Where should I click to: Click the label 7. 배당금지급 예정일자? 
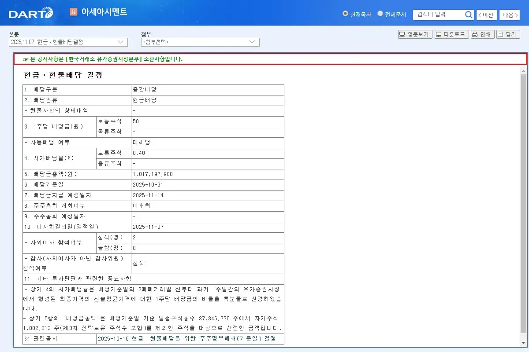tap(58, 195)
